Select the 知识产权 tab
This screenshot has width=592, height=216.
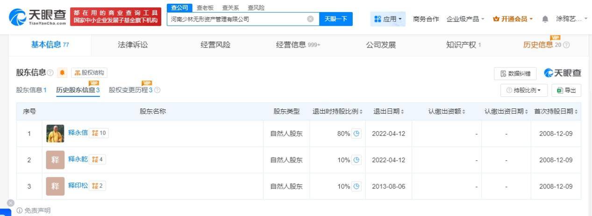point(463,45)
